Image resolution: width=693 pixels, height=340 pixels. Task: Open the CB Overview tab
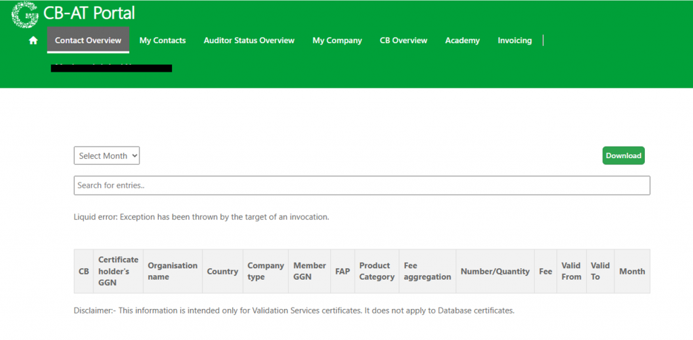click(403, 41)
